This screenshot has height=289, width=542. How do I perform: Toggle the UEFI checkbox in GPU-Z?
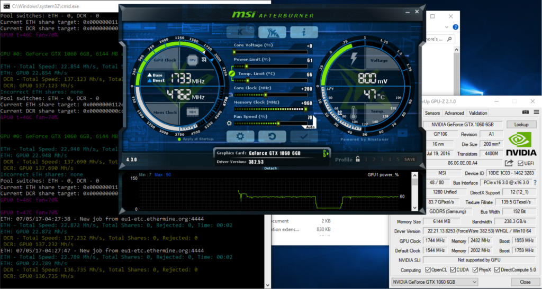[x=520, y=163]
